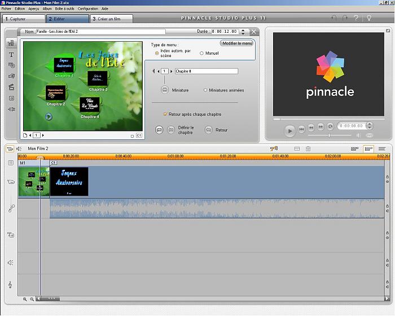Click the set chapter speech bubble icon
395x316 pixels.
click(159, 130)
